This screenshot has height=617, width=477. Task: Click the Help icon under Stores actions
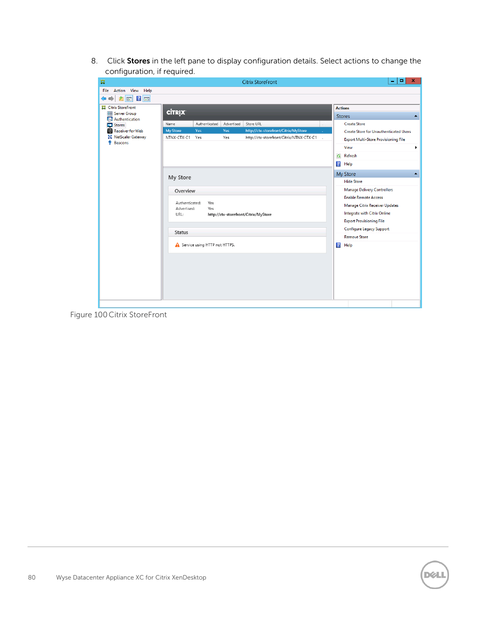point(338,164)
